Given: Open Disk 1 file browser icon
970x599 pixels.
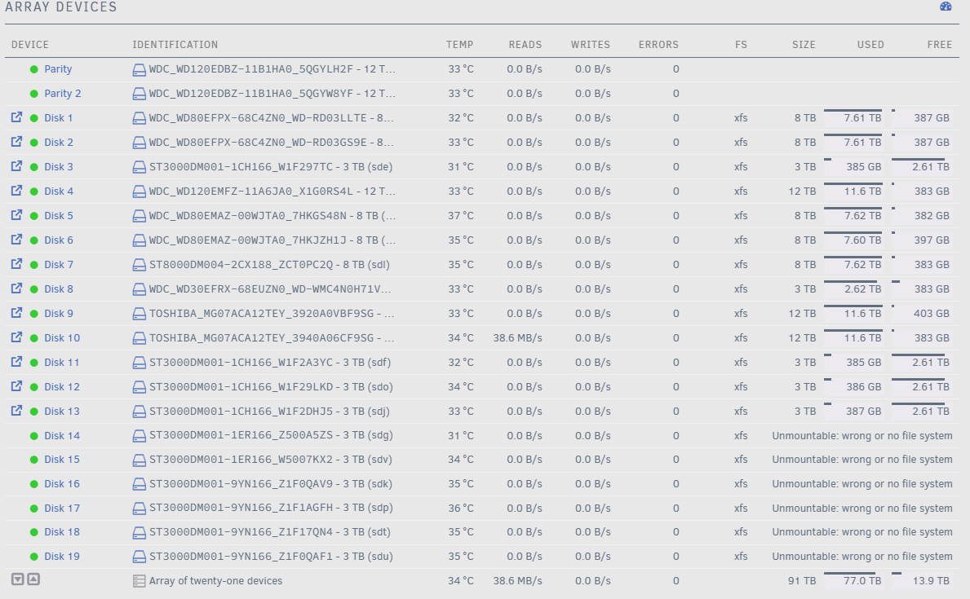Looking at the screenshot, I should pyautogui.click(x=16, y=117).
